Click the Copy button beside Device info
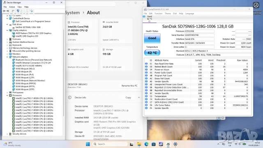 pyautogui.click(x=128, y=97)
